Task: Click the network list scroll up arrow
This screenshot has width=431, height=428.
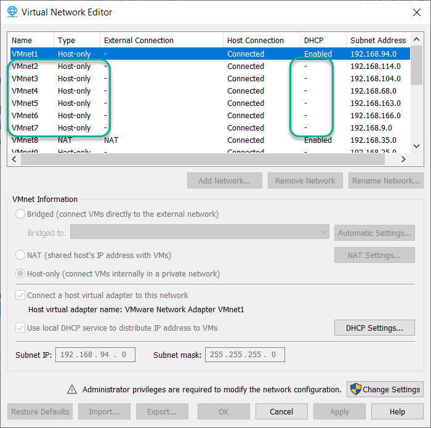Action: click(x=416, y=39)
